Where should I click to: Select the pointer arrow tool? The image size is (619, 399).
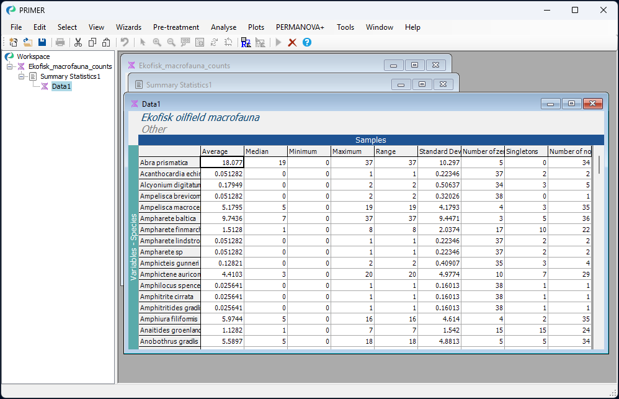click(x=143, y=42)
